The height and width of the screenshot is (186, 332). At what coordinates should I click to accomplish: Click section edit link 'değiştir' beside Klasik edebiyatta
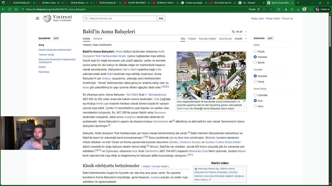coord(147,166)
